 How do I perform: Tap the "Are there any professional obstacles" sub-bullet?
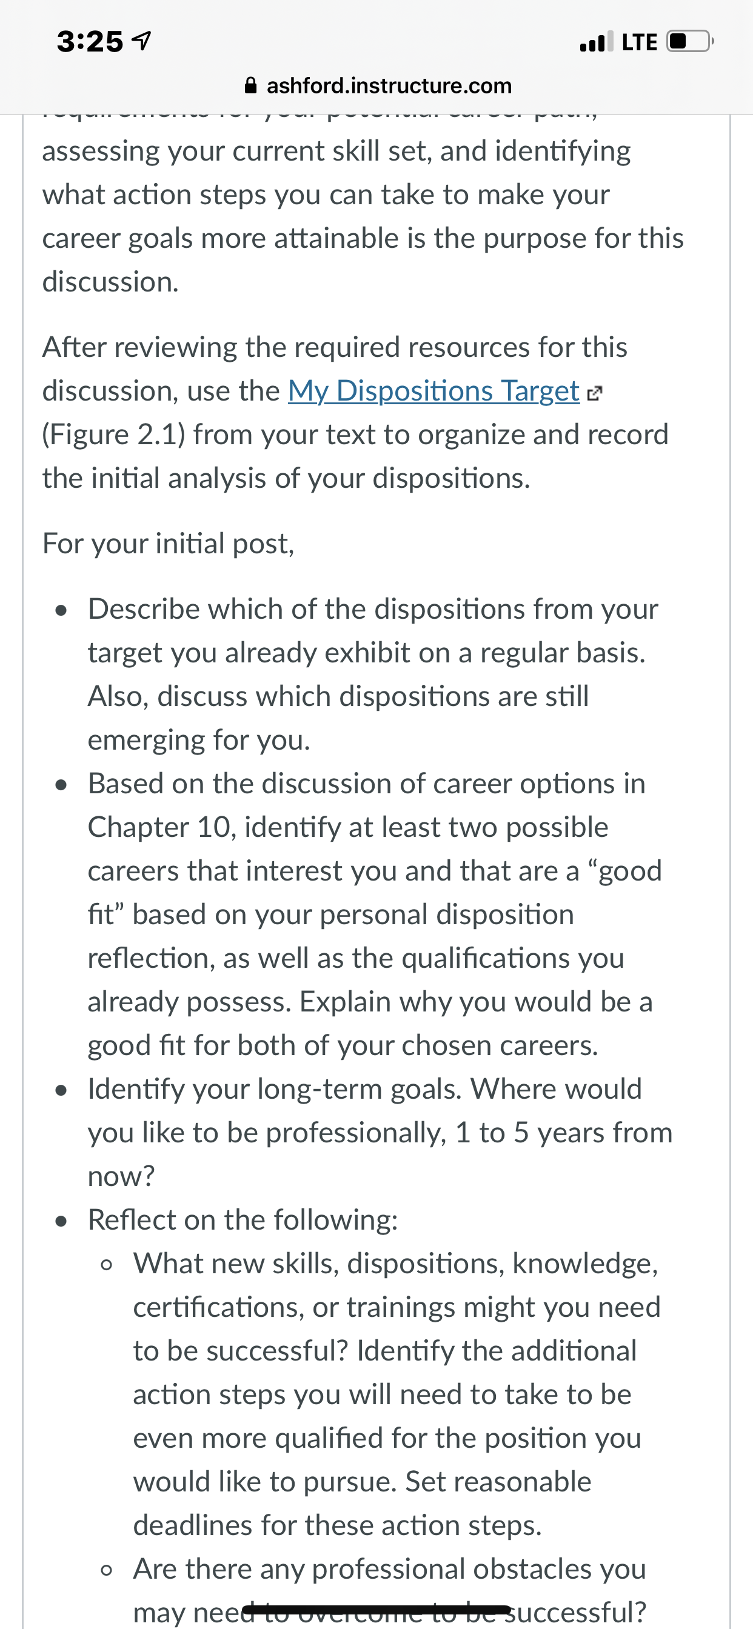tap(390, 1590)
